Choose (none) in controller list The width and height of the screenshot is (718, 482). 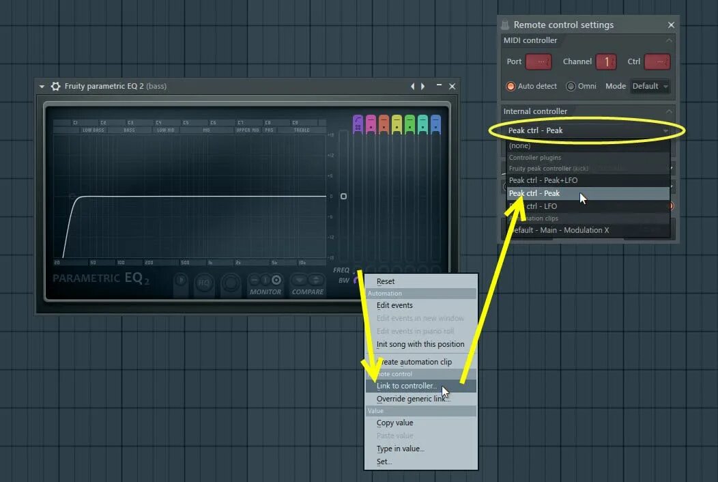point(588,145)
